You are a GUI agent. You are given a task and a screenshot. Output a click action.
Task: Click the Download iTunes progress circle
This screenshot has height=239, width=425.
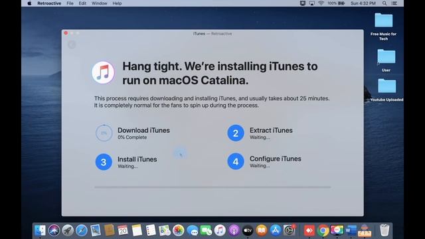(x=104, y=133)
